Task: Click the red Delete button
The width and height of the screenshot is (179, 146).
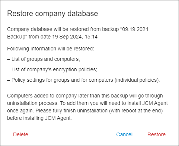Action: click(x=20, y=134)
